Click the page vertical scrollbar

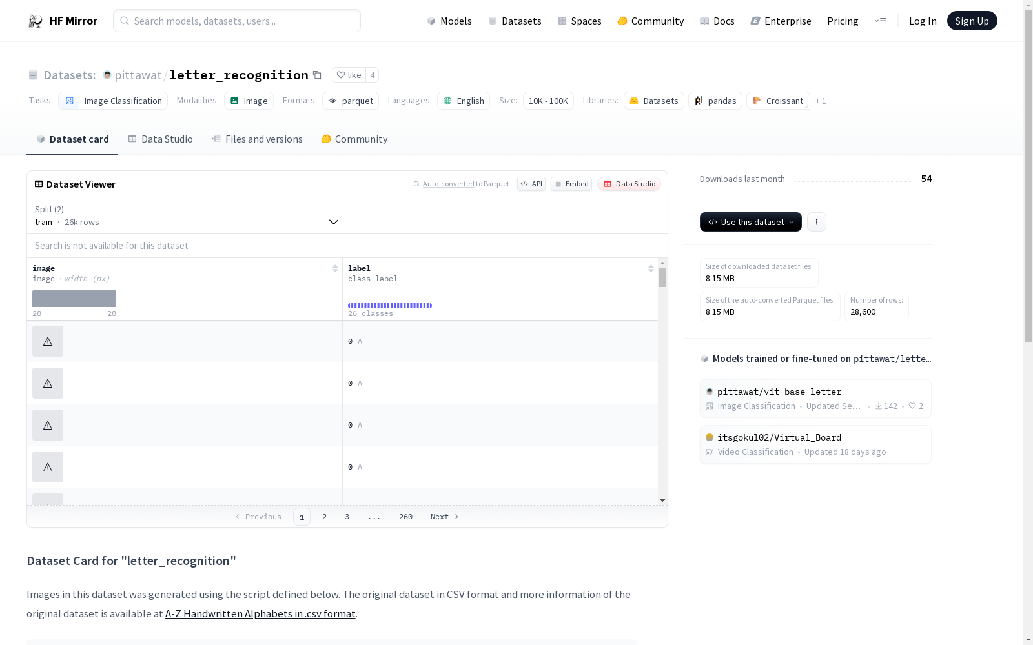pos(1028,174)
